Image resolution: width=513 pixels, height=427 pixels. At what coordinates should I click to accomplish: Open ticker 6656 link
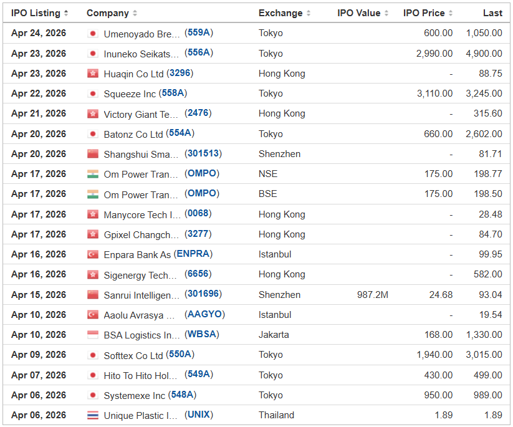coord(198,274)
